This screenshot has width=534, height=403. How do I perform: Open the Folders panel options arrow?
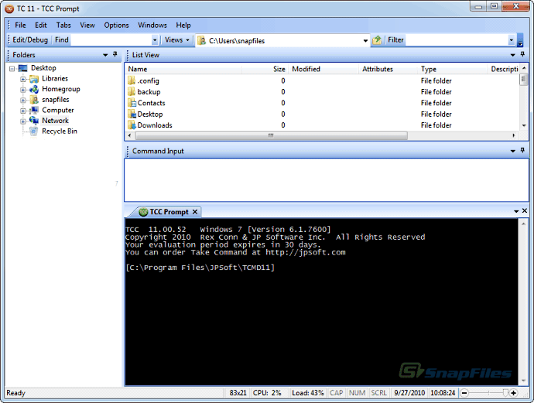[105, 55]
